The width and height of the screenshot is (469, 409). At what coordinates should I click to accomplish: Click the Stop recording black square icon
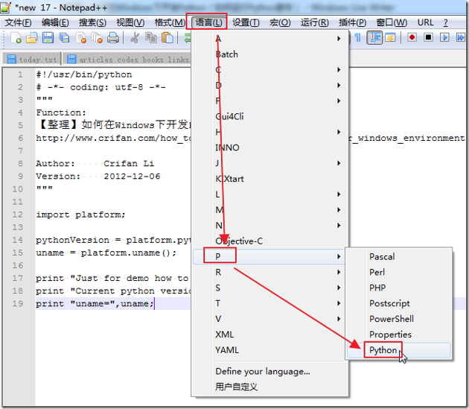click(428, 37)
